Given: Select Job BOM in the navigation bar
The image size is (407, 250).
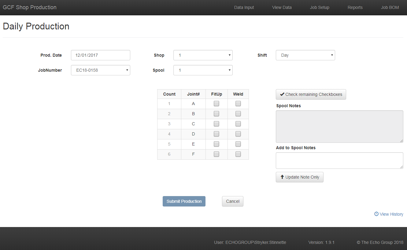Looking at the screenshot, I should pos(390,7).
